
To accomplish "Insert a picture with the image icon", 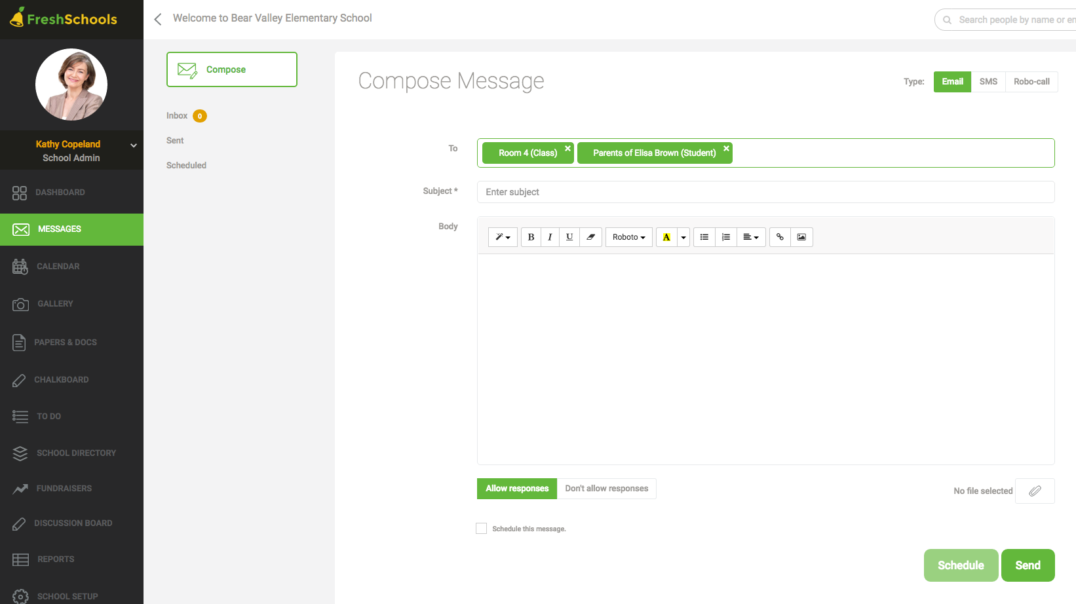I will [801, 237].
